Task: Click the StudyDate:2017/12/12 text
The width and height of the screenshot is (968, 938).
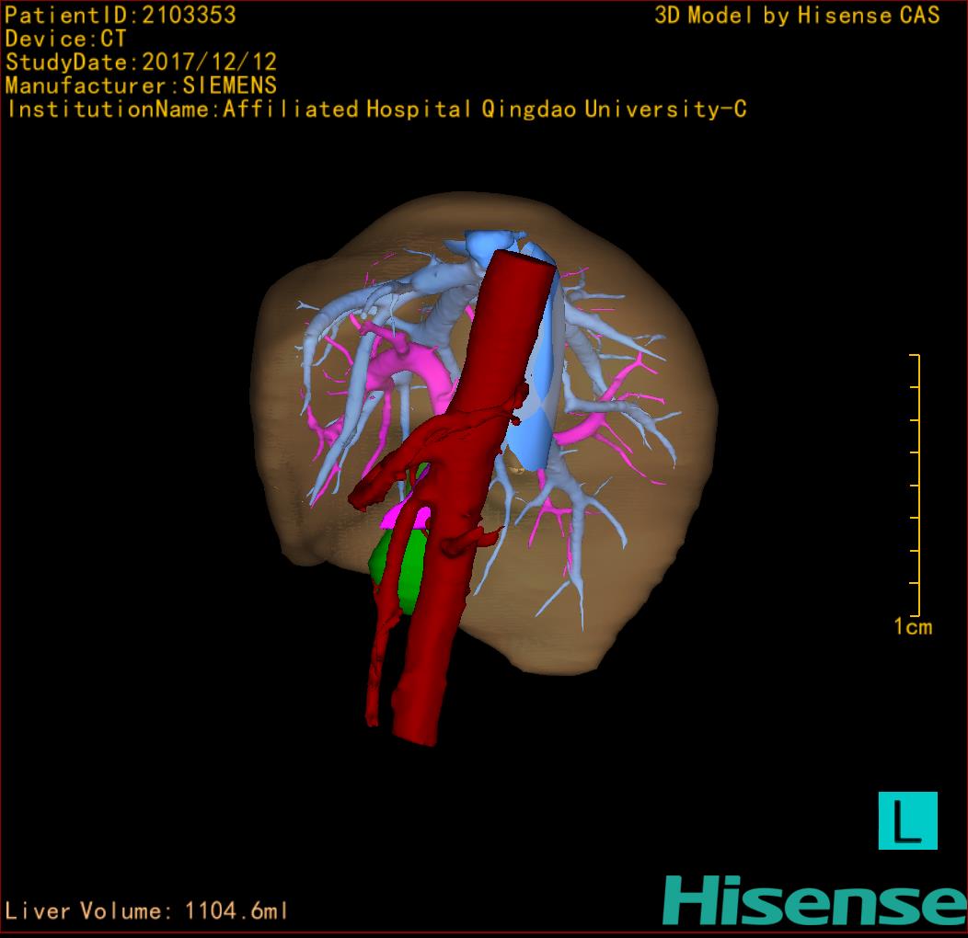Action: [142, 62]
